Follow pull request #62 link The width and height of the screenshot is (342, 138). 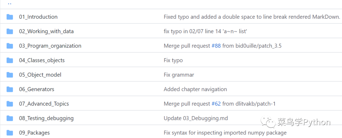coord(216,104)
